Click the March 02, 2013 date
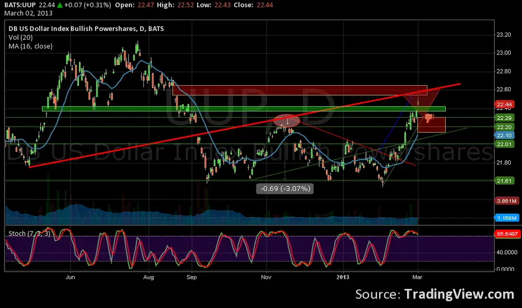The width and height of the screenshot is (522, 308). [29, 13]
